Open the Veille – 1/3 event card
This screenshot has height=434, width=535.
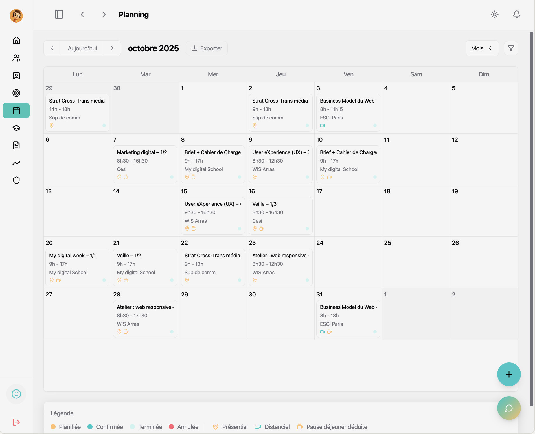tap(280, 216)
